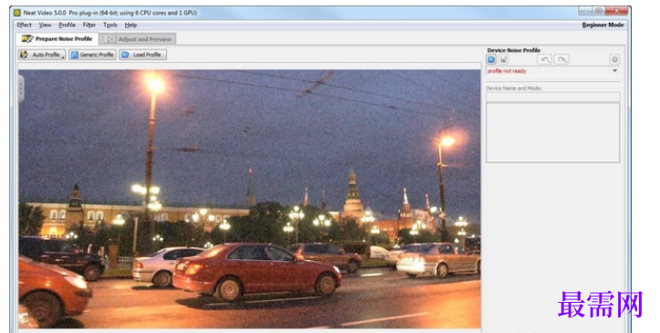Open the Tools menu
Viewport: 660px width, 333px height.
point(110,26)
